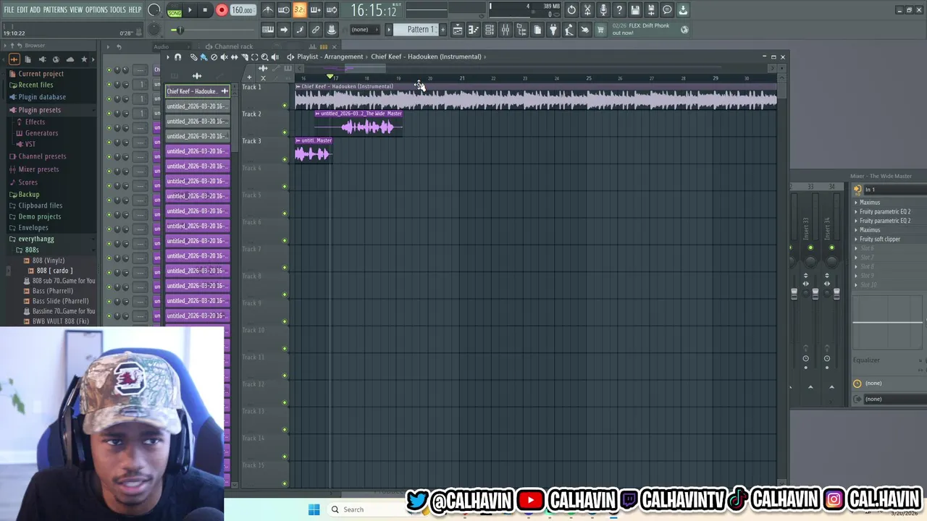
Task: Click the browser star favorites icon
Action: click(84, 59)
